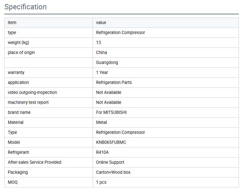Select the 'Metal' material value
This screenshot has height=189, width=241.
(101, 122)
